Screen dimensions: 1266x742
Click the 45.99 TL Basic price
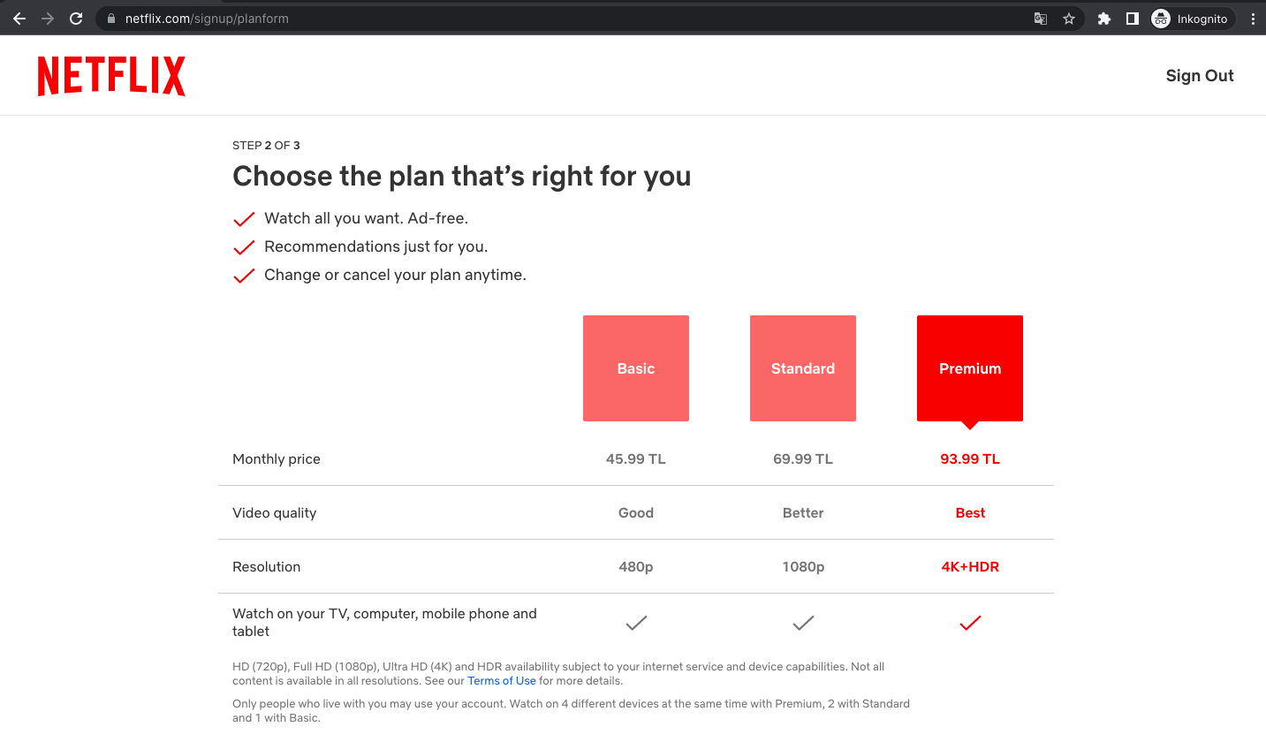pyautogui.click(x=636, y=459)
